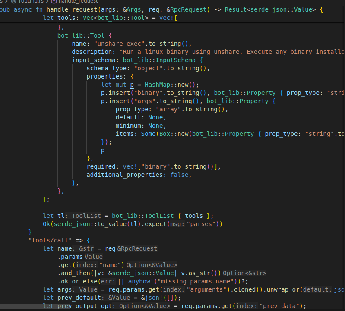Click the '.cloned()' method call
The width and height of the screenshot is (345, 311).
247,289
